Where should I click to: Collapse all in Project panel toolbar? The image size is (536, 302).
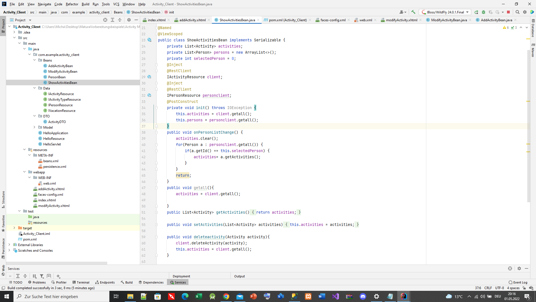120,20
